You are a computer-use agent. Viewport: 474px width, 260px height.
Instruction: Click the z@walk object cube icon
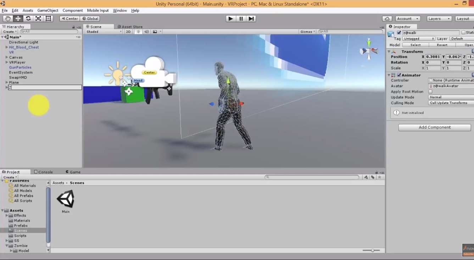391,34
